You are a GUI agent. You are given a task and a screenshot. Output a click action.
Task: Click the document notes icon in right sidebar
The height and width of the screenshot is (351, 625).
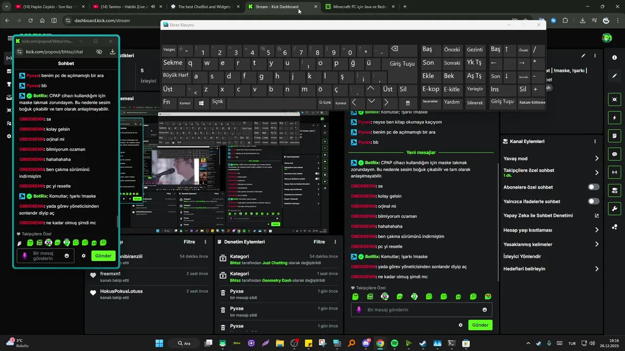tap(614, 136)
